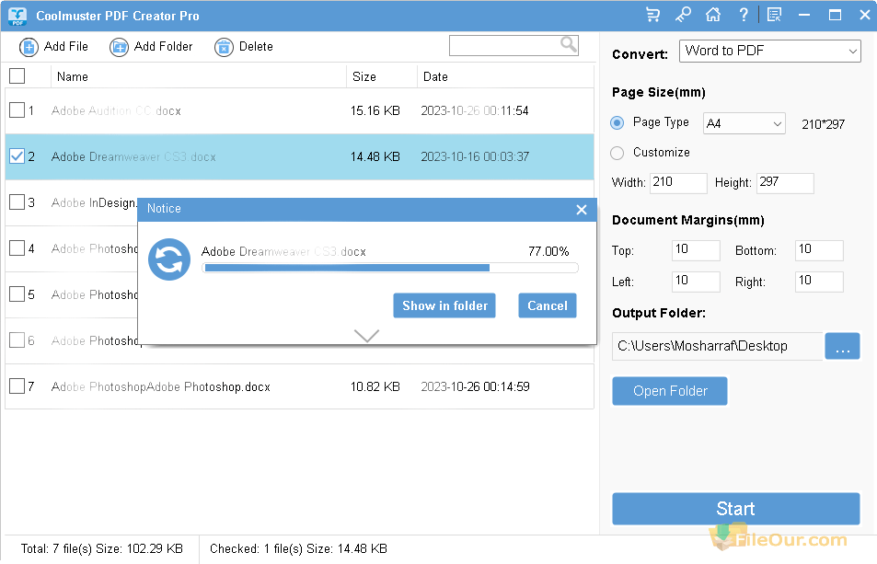Click the Open Folder button
Screen dimensions: 877x564
(x=670, y=391)
